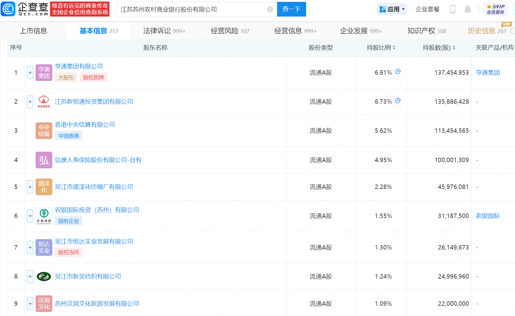The image size is (515, 316).
Task: Click the 大股东 tag
Action: [66, 77]
